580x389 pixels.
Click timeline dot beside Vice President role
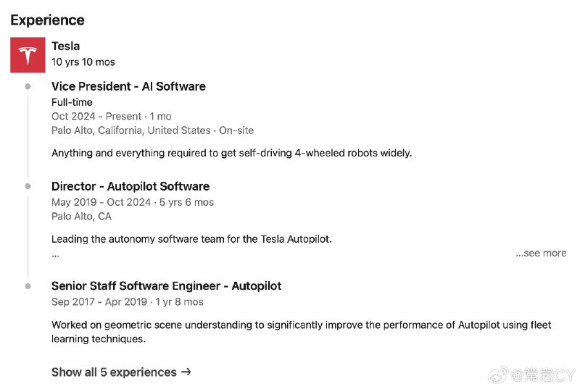point(28,86)
